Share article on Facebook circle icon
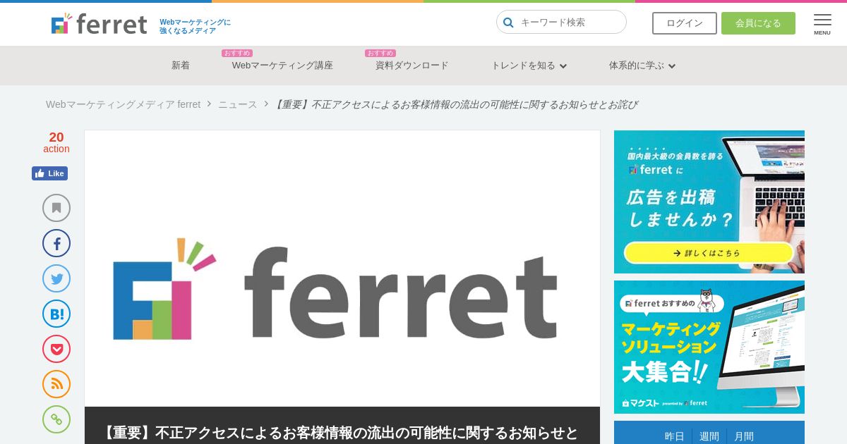Image resolution: width=847 pixels, height=444 pixels. coord(56,243)
